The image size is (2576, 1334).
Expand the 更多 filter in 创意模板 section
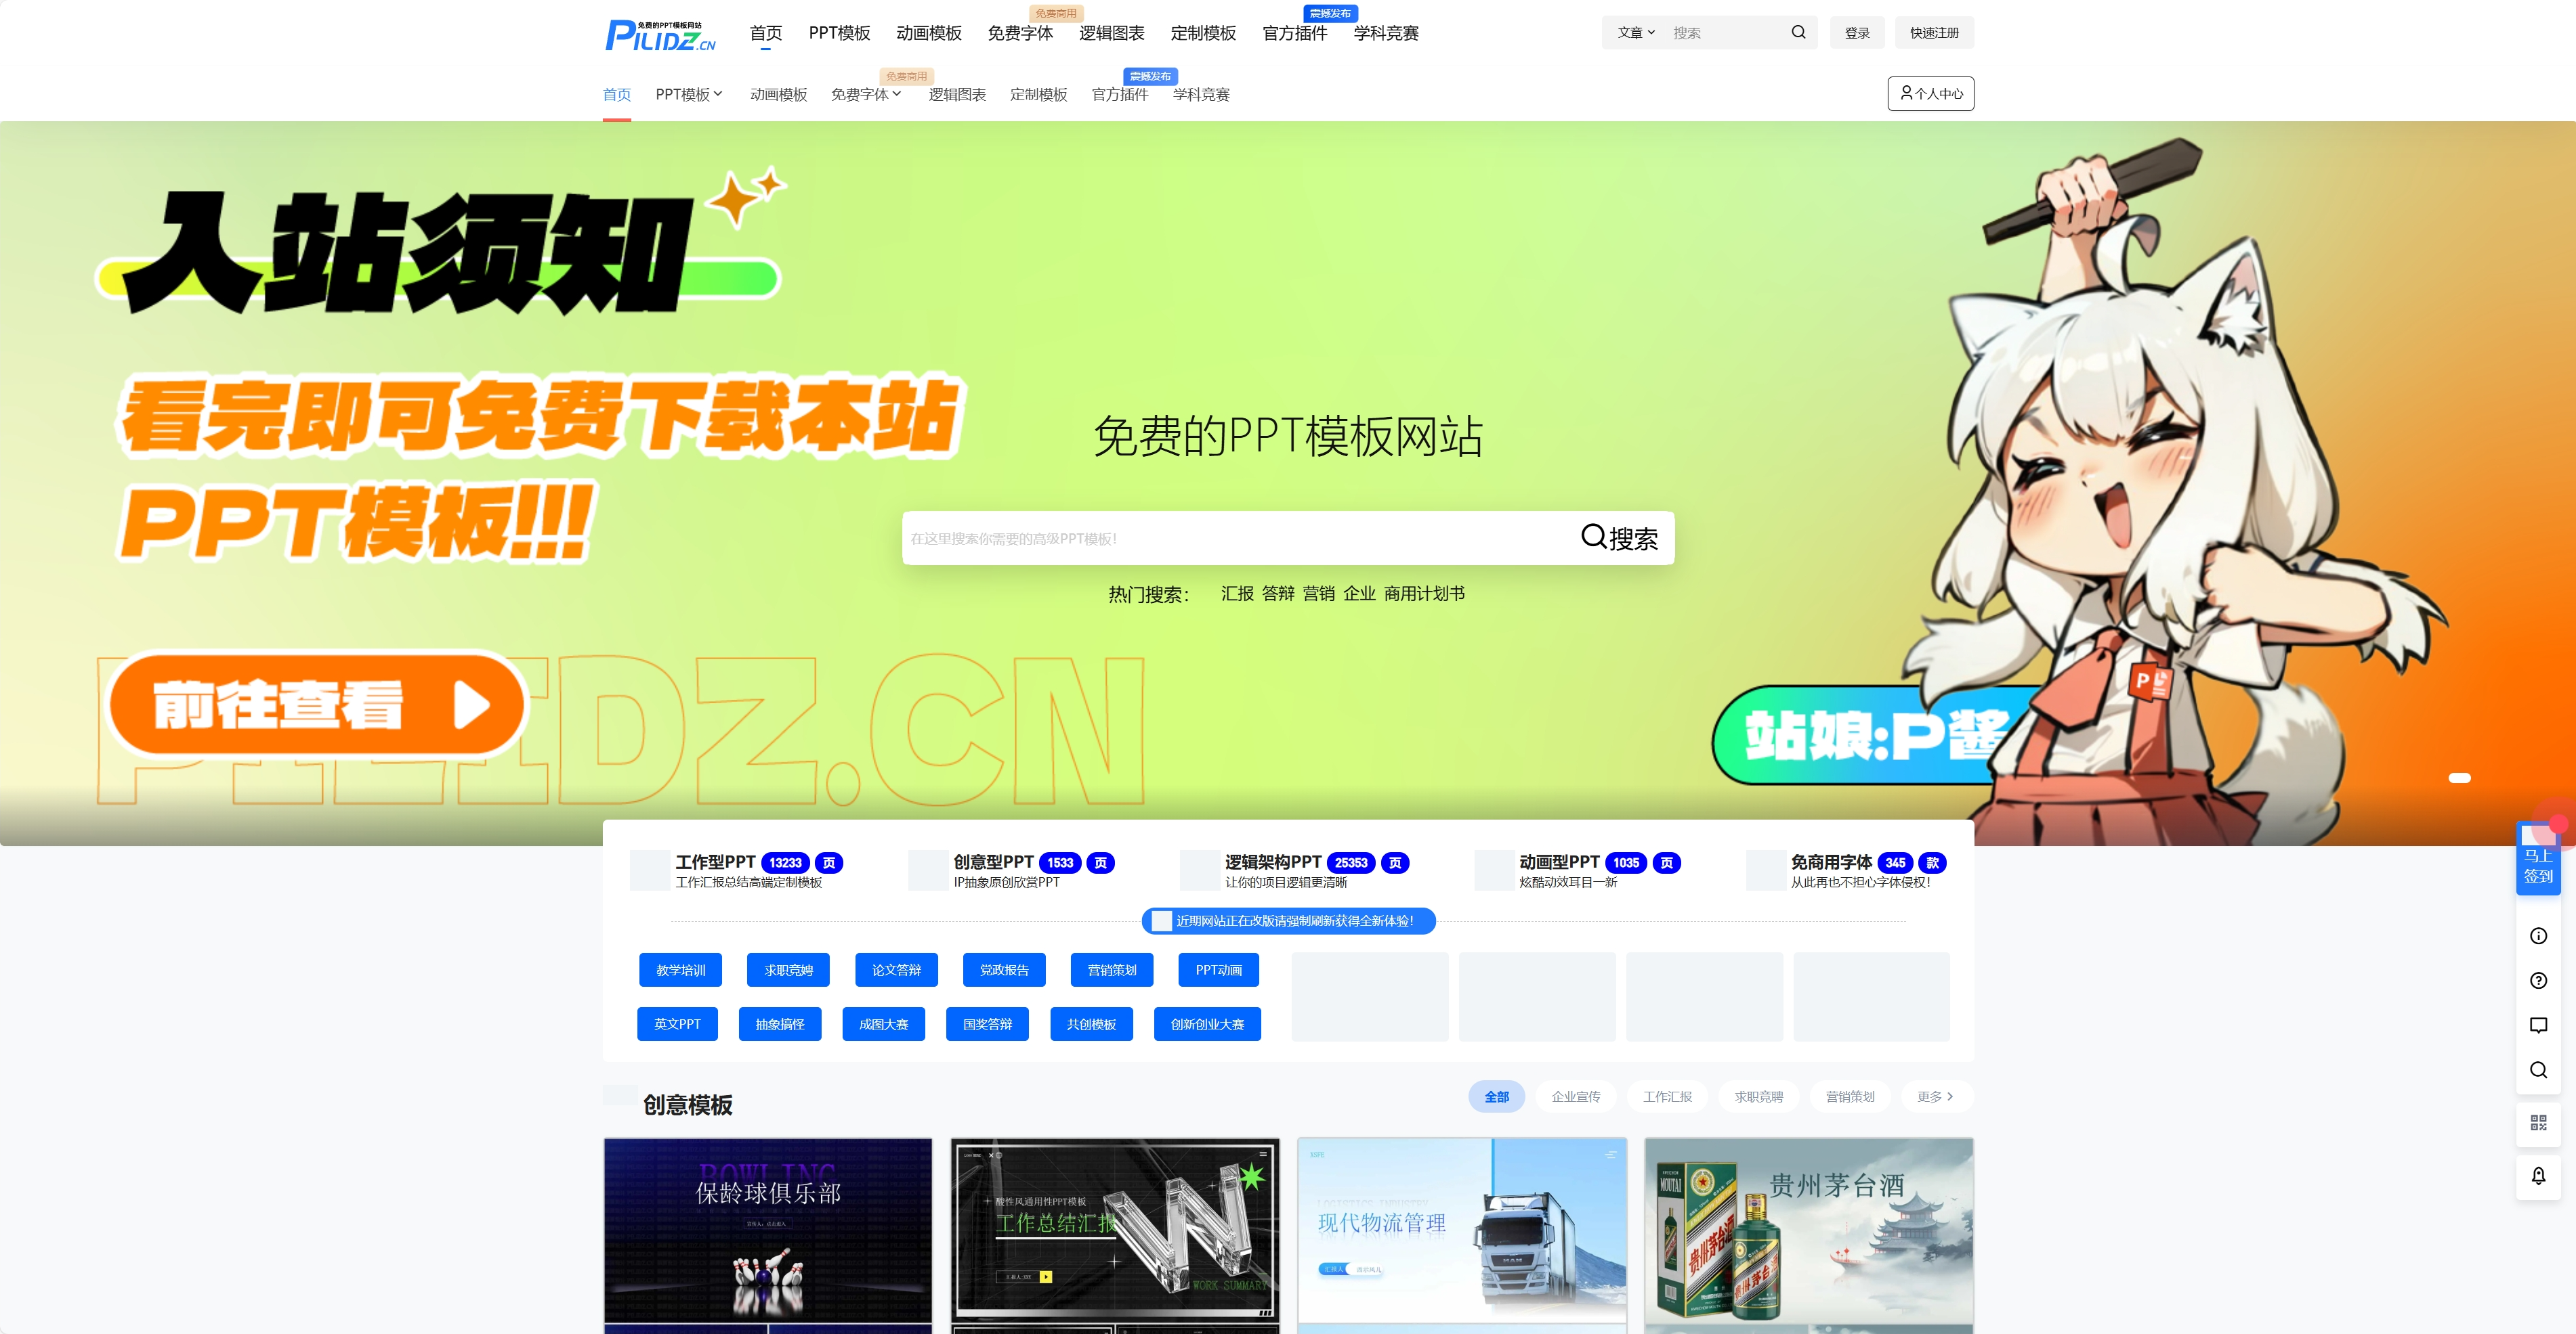1935,1096
